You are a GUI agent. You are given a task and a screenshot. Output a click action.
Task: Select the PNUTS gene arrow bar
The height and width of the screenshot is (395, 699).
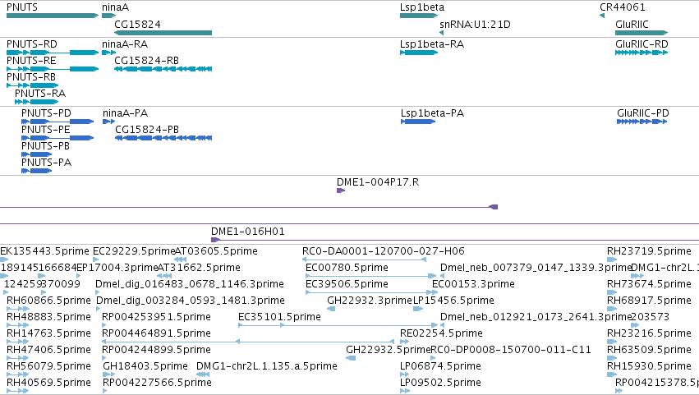53,16
